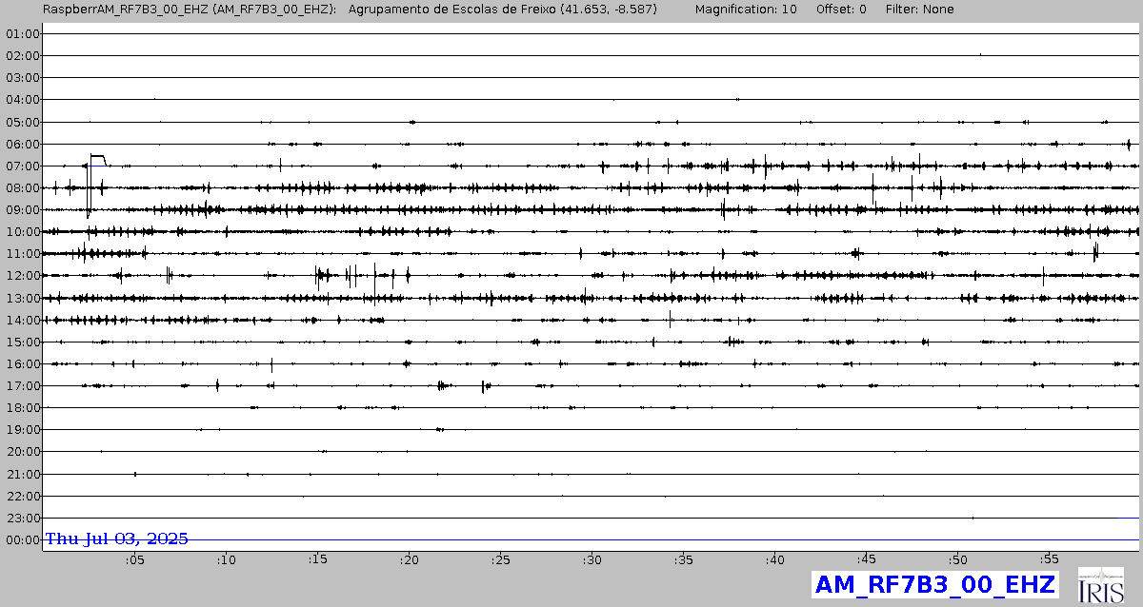
Task: Click the :45 minute axis label
Action: point(866,559)
